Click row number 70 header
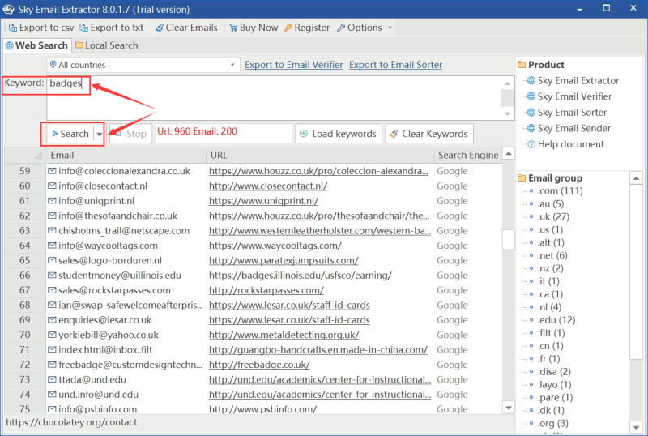Image resolution: width=648 pixels, height=436 pixels. pos(25,335)
